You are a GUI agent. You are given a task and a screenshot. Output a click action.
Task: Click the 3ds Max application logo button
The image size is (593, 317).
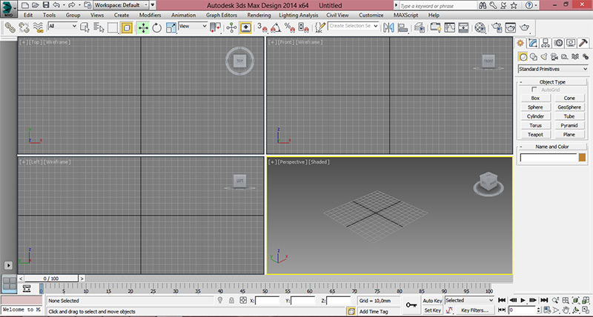[x=8, y=9]
